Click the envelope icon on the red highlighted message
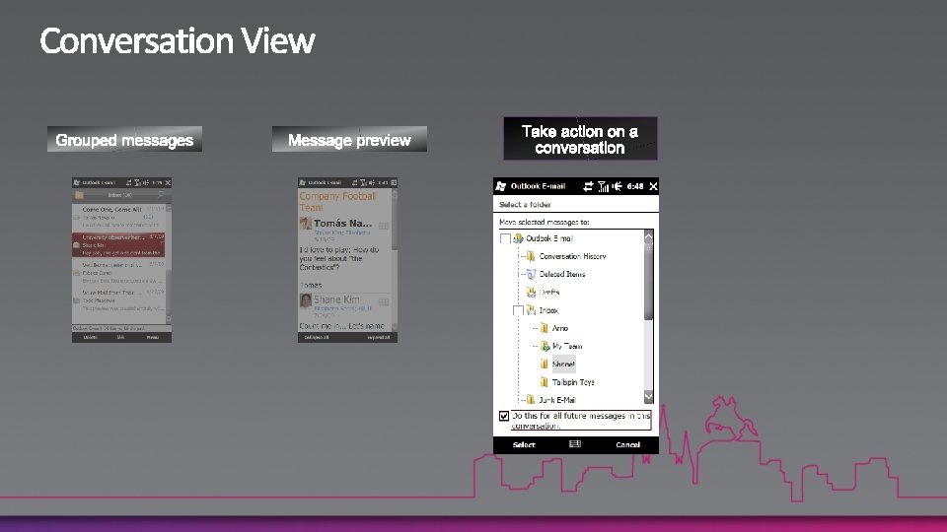The image size is (947, 532). (x=77, y=245)
